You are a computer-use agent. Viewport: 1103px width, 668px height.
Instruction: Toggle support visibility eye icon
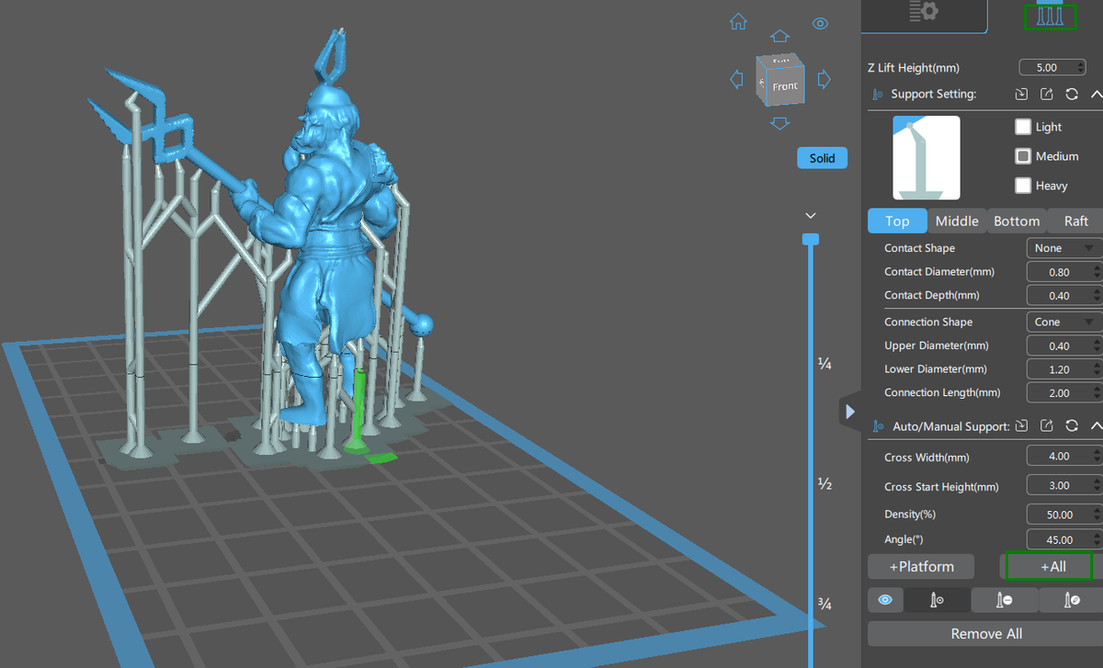pyautogui.click(x=885, y=599)
